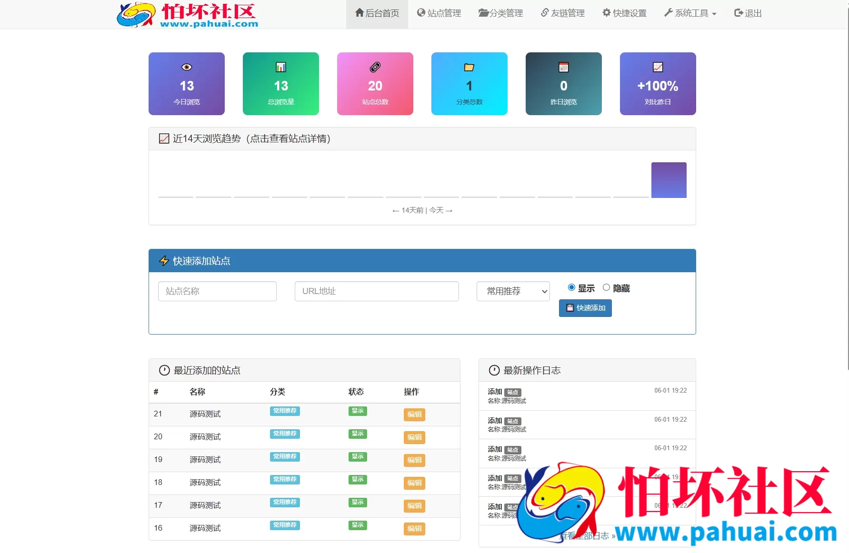The image size is (849, 553).
Task: Click the wrench icon next to 系统工具
Action: pyautogui.click(x=669, y=13)
